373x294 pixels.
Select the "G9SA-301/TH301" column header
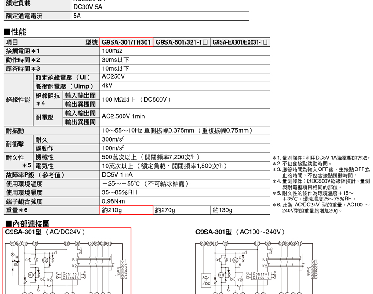pyautogui.click(x=126, y=42)
